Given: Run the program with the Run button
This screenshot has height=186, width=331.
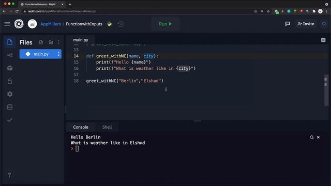Looking at the screenshot, I should pyautogui.click(x=165, y=24).
